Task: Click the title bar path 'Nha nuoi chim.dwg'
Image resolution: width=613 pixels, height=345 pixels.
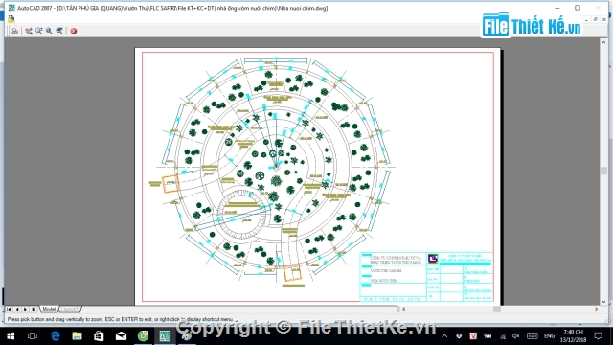Action: click(305, 8)
